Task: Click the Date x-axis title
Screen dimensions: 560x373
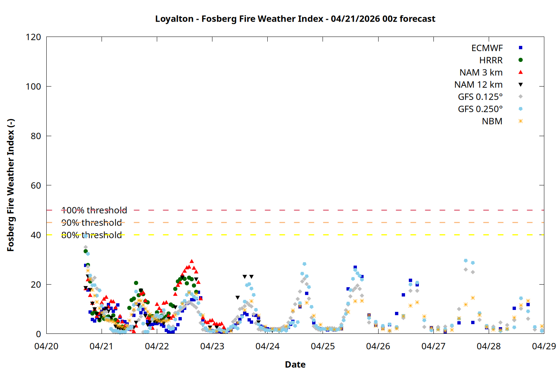Action: click(x=295, y=364)
